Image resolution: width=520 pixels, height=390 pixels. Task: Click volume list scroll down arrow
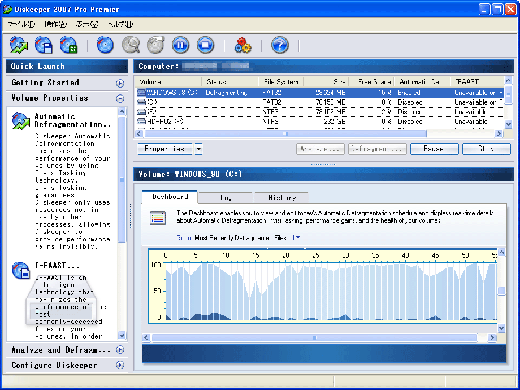(x=508, y=124)
